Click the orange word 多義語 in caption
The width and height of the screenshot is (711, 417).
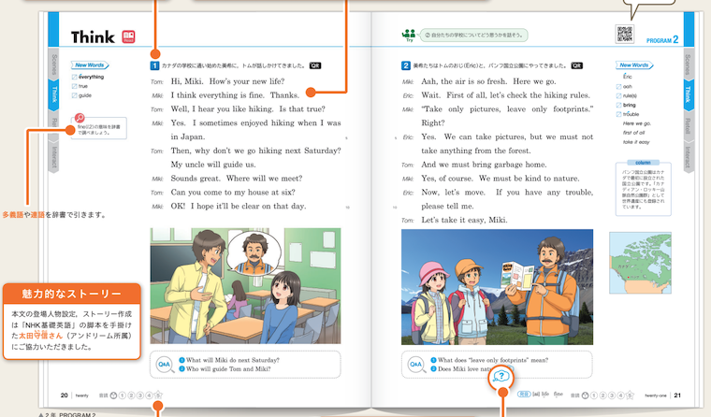click(x=13, y=215)
